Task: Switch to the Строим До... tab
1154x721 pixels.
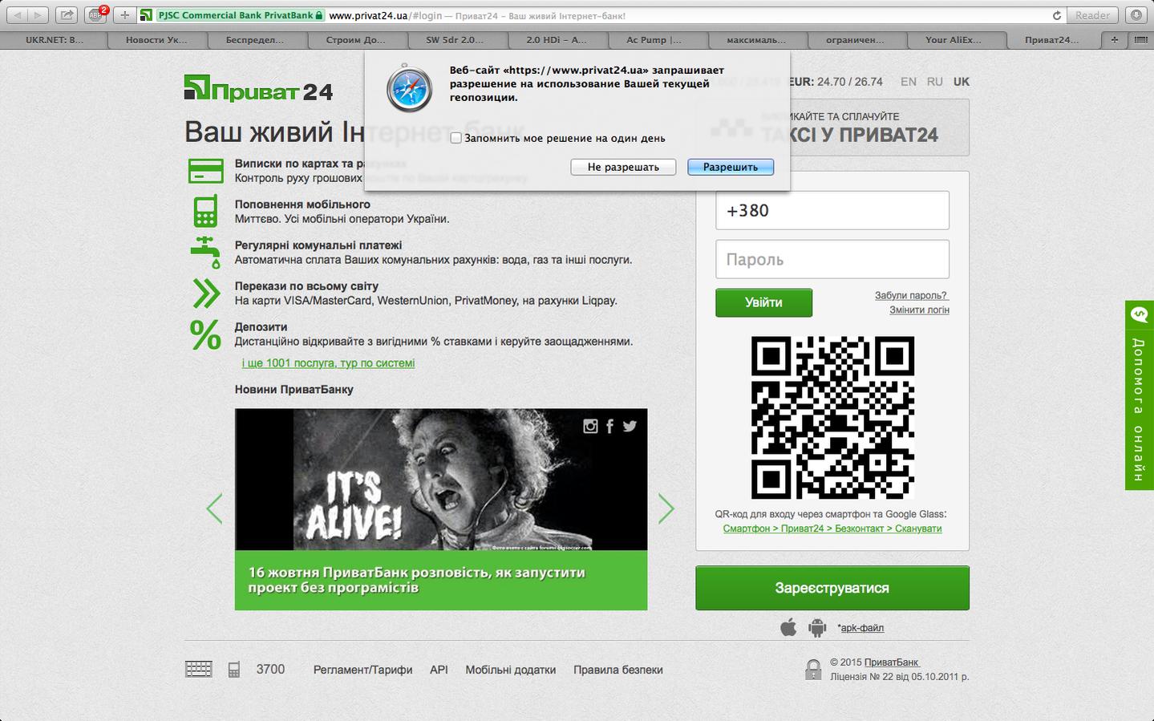Action: pos(355,39)
